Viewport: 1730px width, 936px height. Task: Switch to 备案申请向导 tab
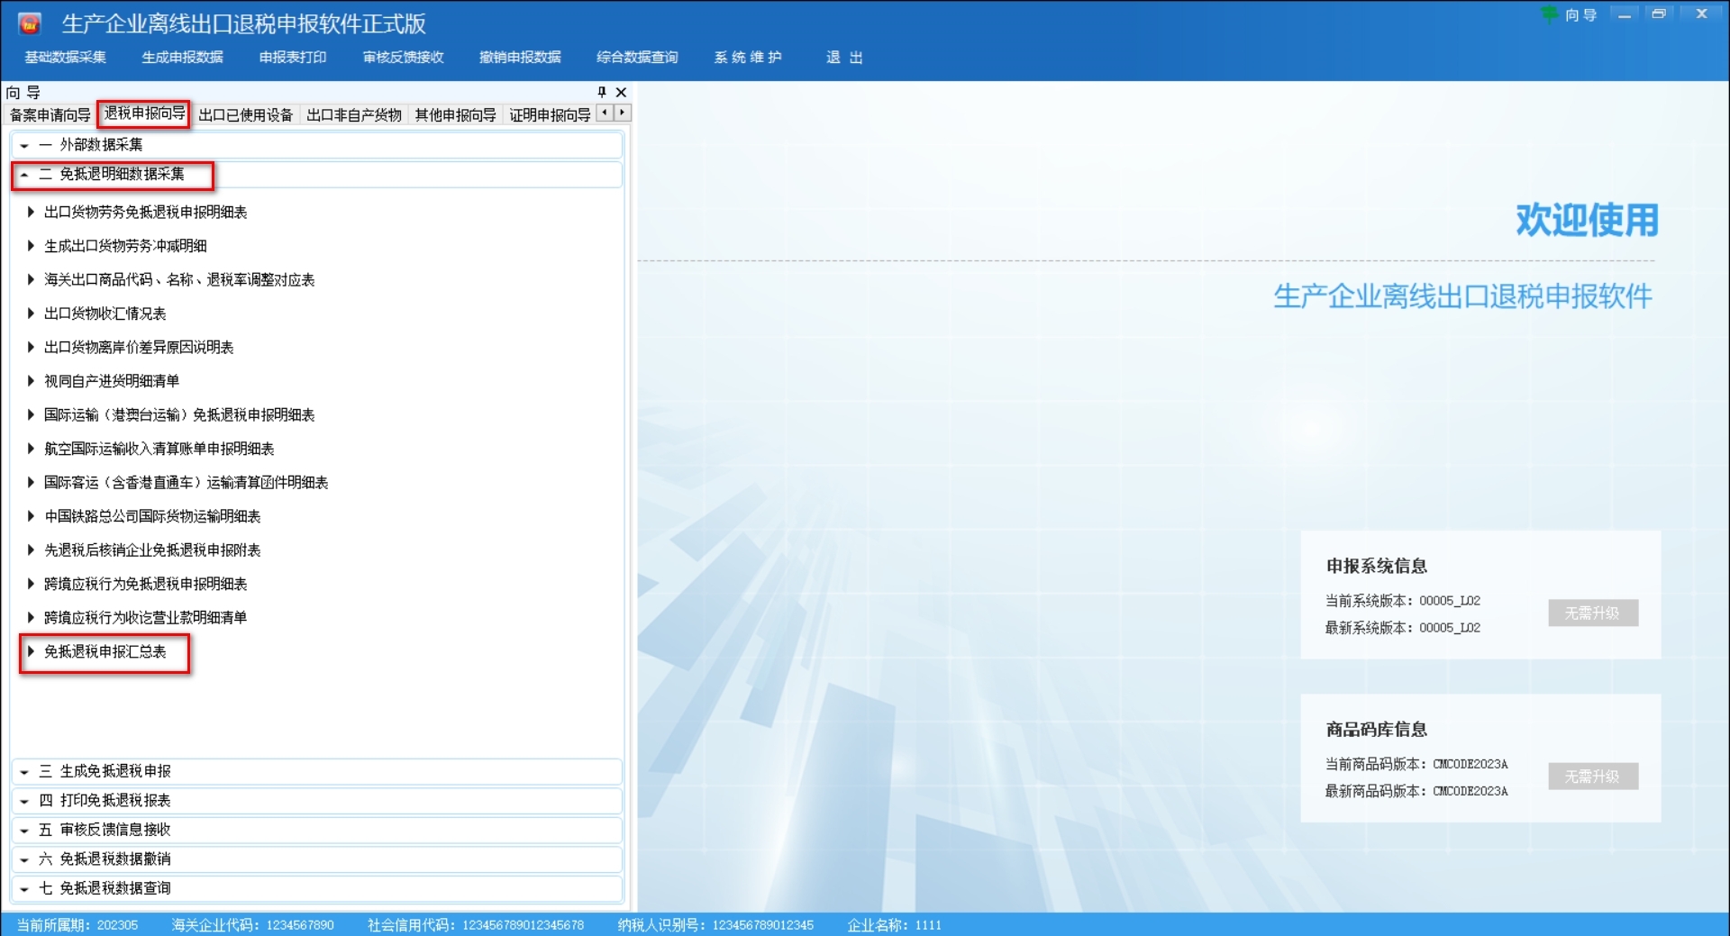50,115
